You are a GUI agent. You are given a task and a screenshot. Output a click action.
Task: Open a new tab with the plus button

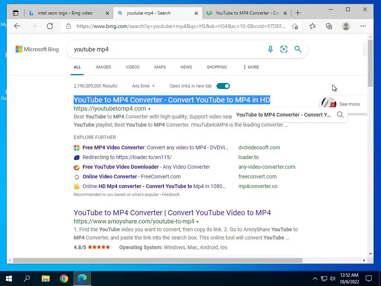point(298,13)
